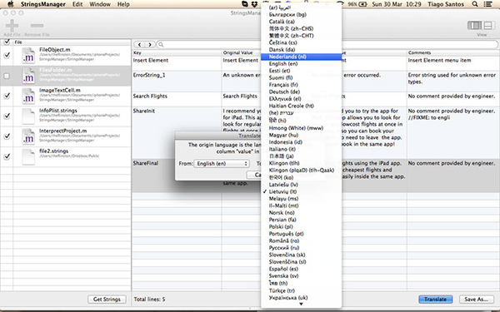Click the InfoPlist.strings document icon
The height and width of the screenshot is (312, 500).
click(28, 116)
